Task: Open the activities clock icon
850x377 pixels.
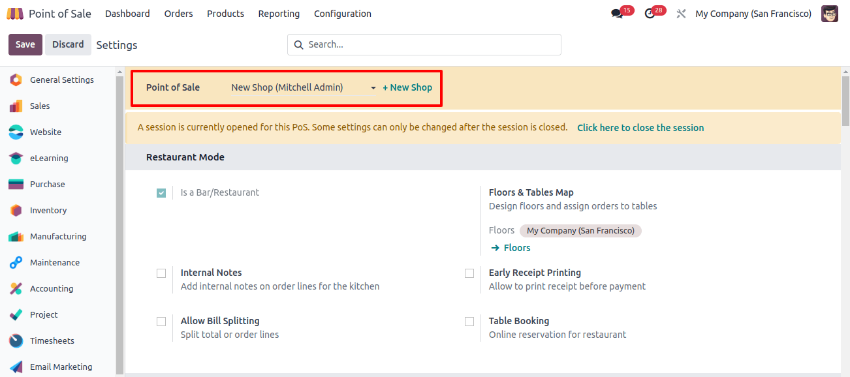Action: click(650, 14)
